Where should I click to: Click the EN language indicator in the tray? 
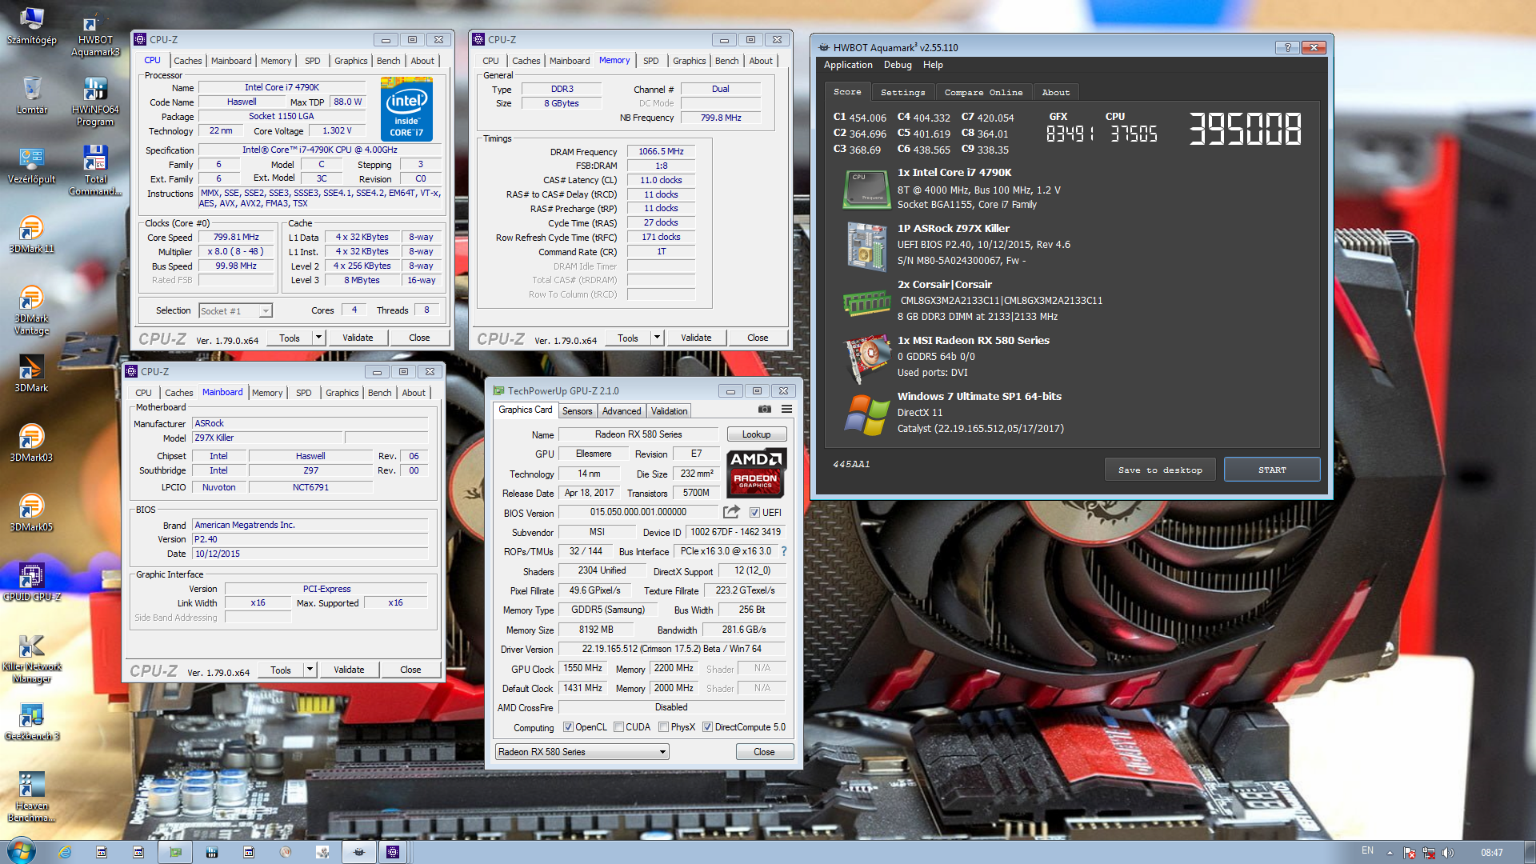point(1367,850)
